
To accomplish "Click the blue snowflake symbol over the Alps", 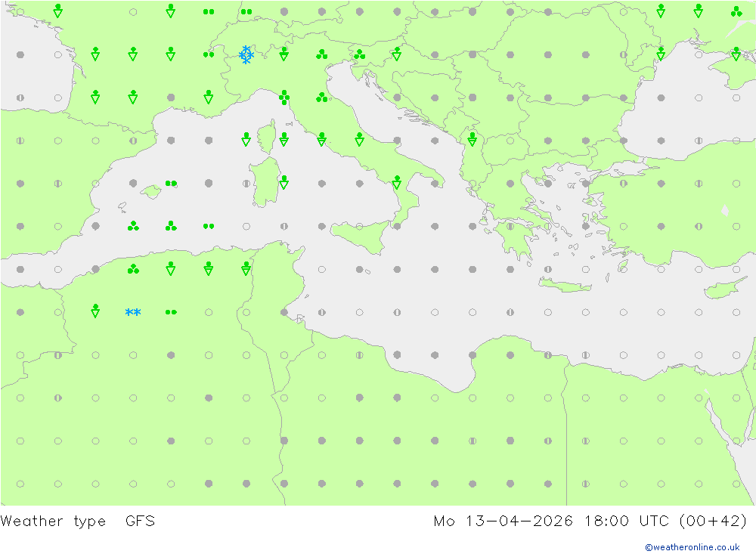I will (x=246, y=55).
